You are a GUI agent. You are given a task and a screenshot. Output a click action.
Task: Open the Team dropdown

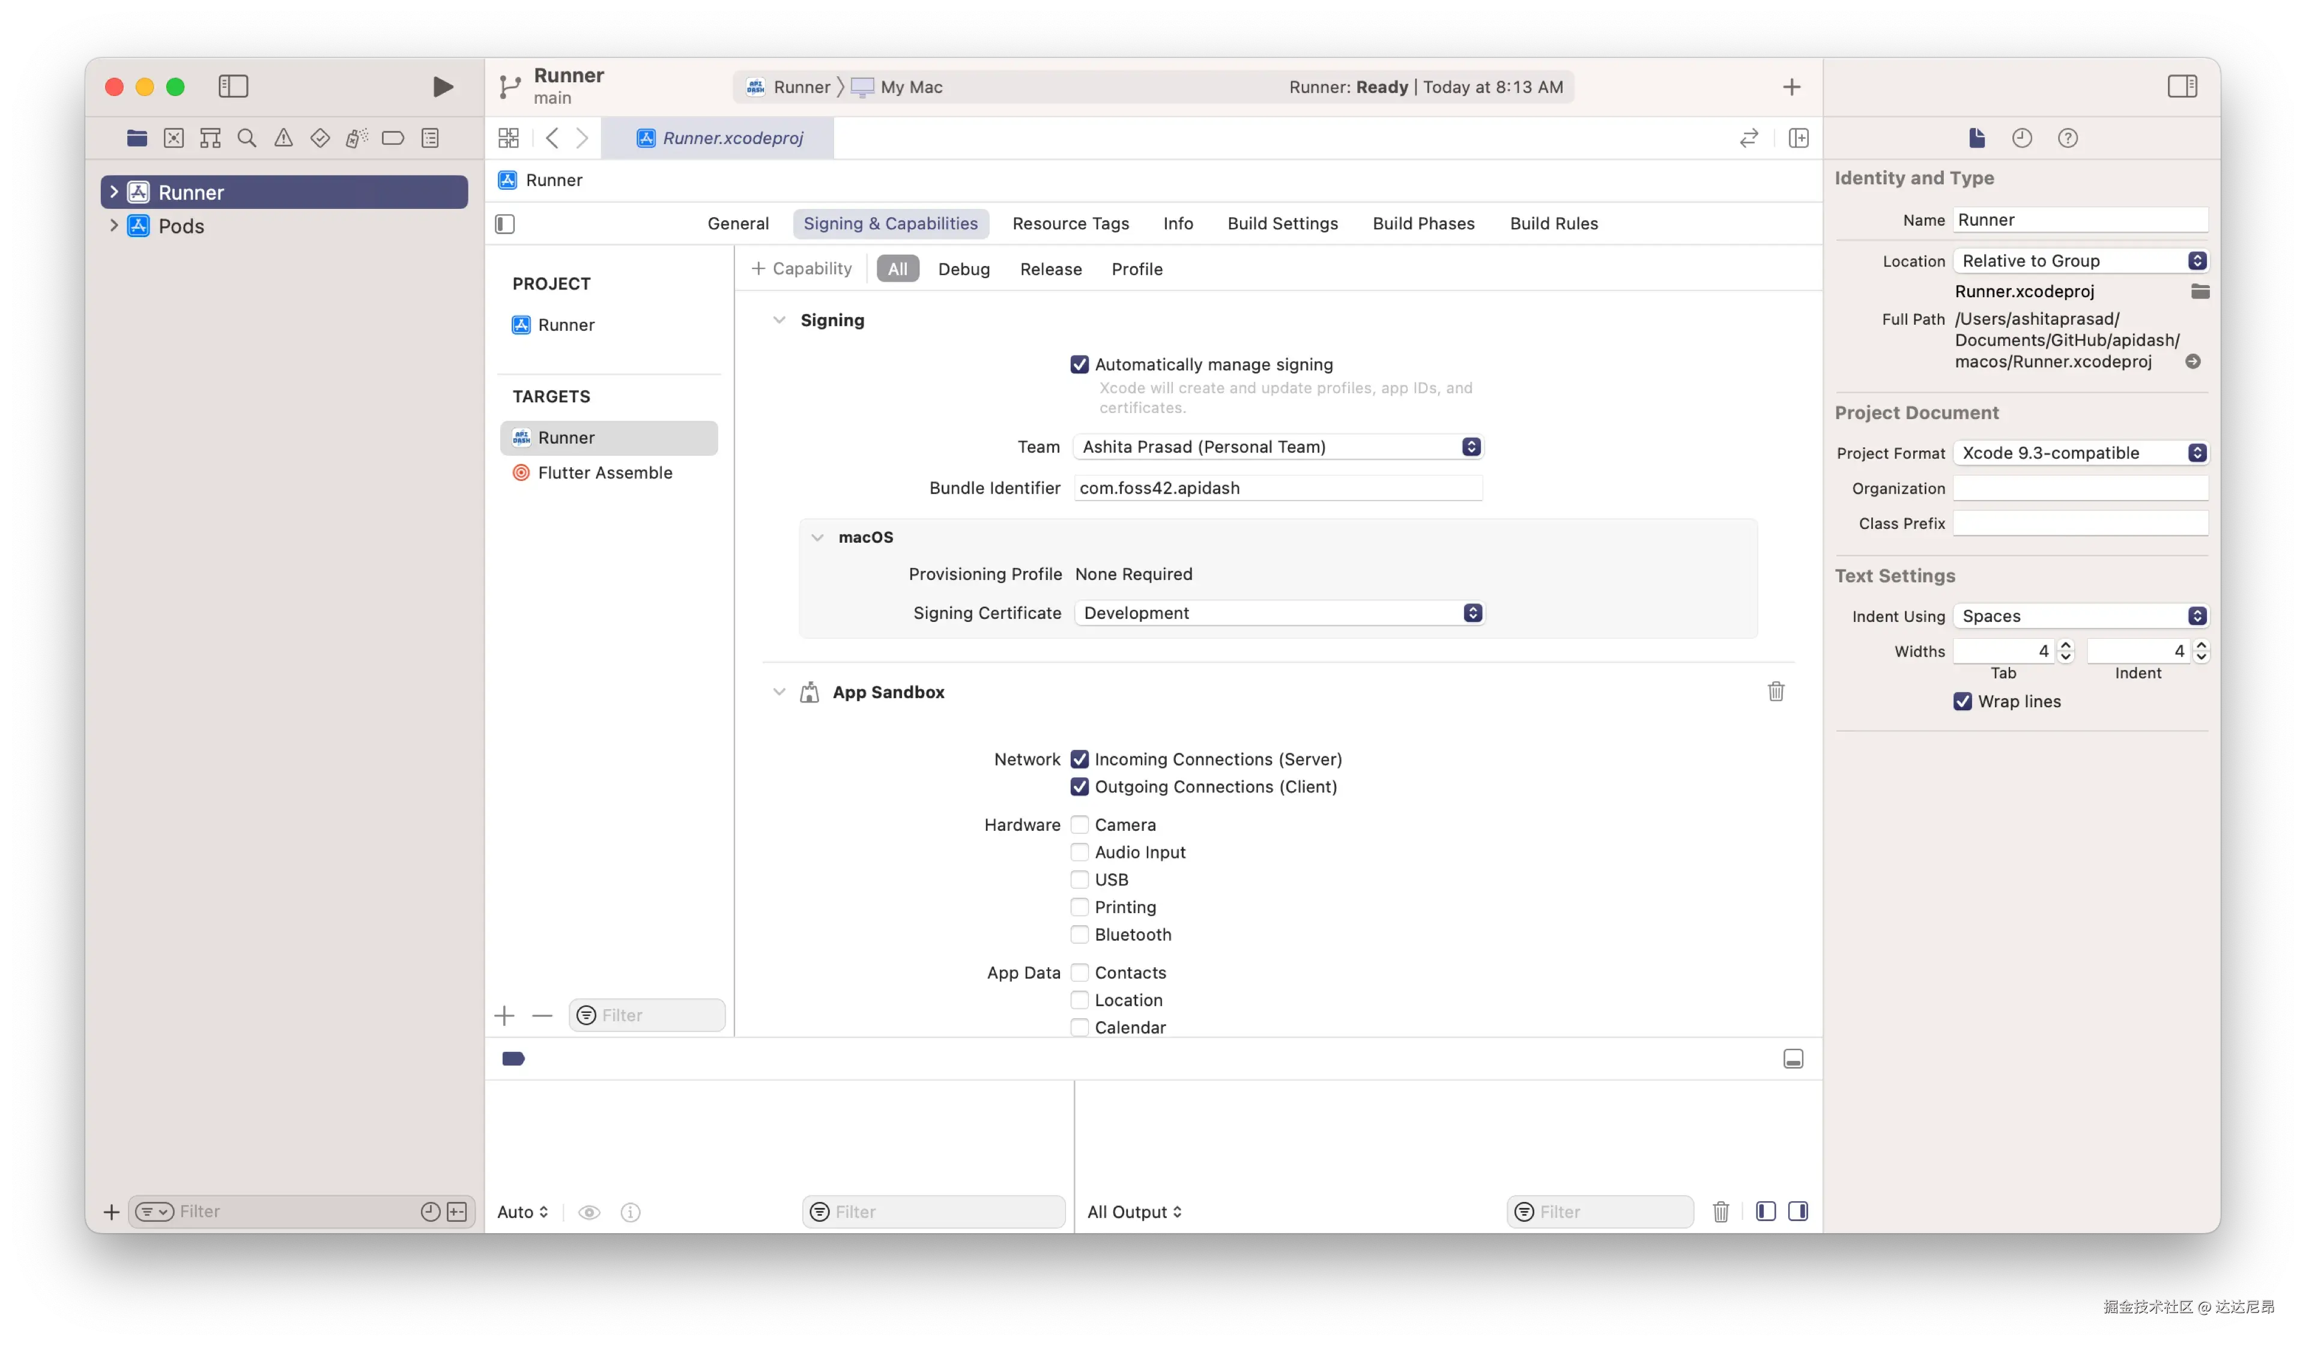pyautogui.click(x=1277, y=447)
